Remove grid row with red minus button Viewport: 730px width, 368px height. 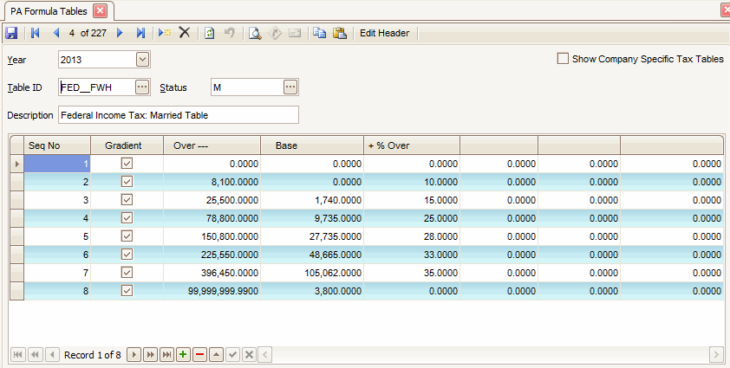point(199,355)
